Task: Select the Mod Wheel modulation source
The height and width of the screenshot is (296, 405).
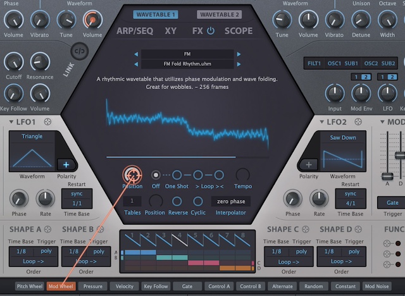Action: [x=61, y=287]
